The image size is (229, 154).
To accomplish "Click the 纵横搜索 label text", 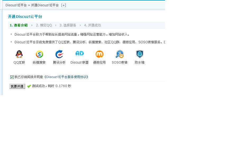I will [x=39, y=62].
